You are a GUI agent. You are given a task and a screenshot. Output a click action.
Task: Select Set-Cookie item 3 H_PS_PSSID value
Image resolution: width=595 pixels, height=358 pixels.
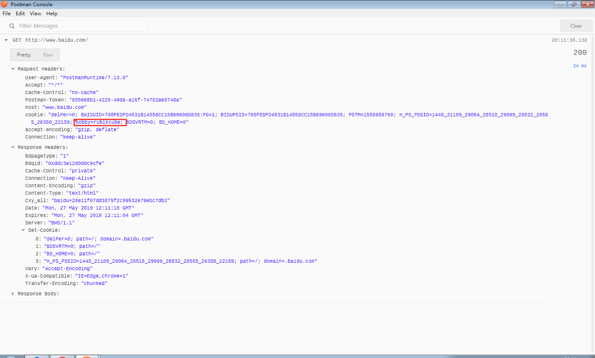(181, 261)
